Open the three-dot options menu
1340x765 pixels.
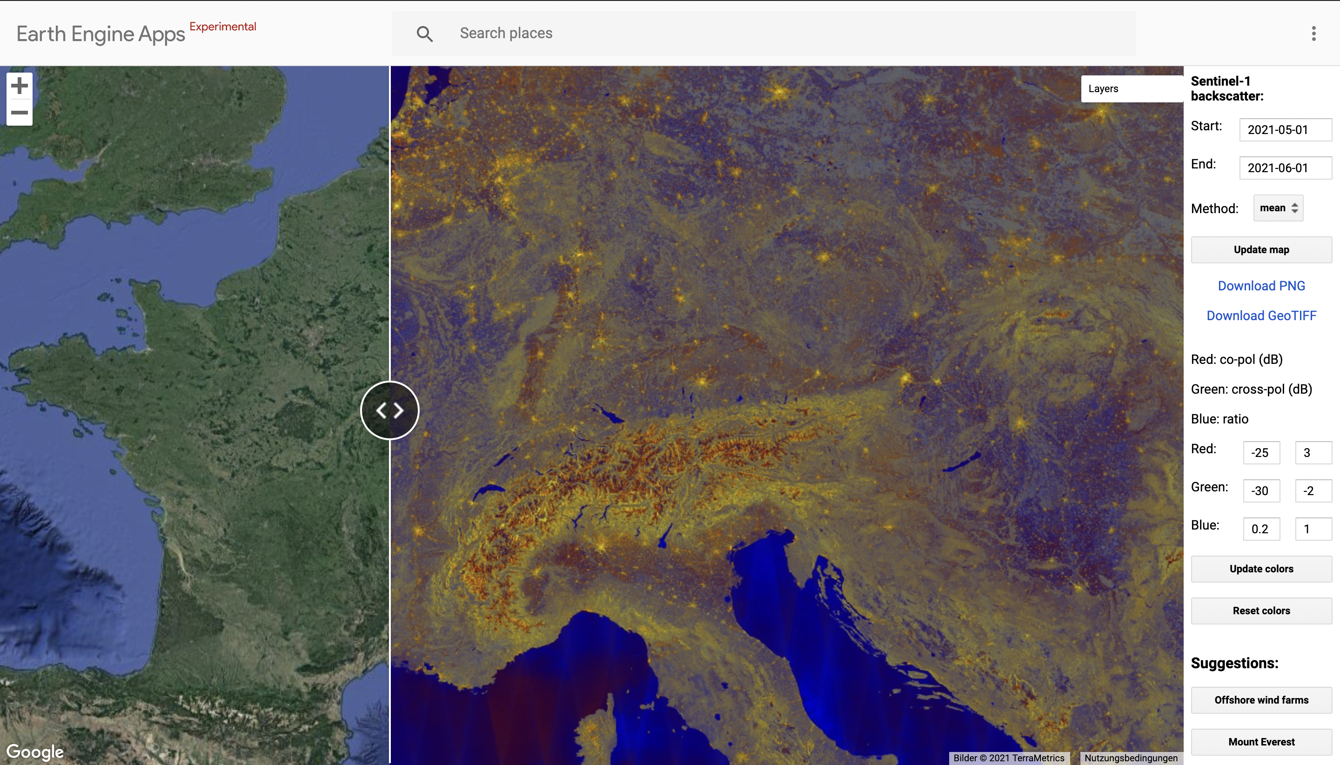point(1313,34)
